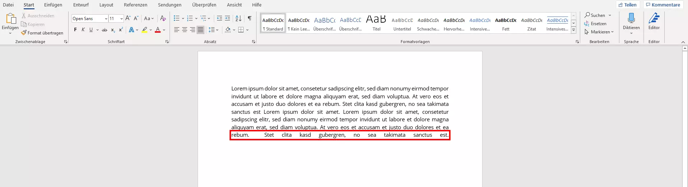
Task: Decrease font size with A down icon
Action: (x=136, y=18)
